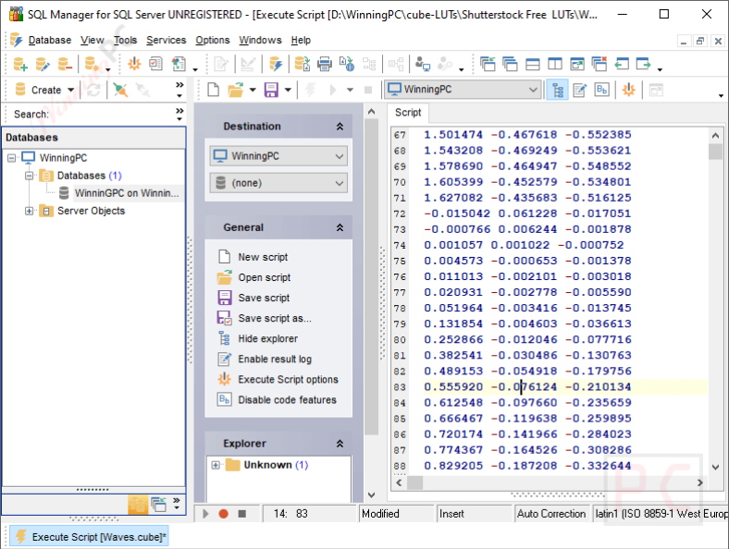Viewport: 729px width, 549px height.
Task: Open the Services menu
Action: click(x=166, y=41)
